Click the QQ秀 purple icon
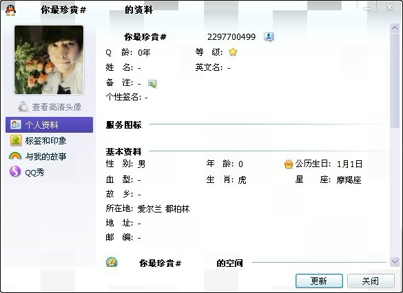The height and width of the screenshot is (293, 403). (15, 172)
